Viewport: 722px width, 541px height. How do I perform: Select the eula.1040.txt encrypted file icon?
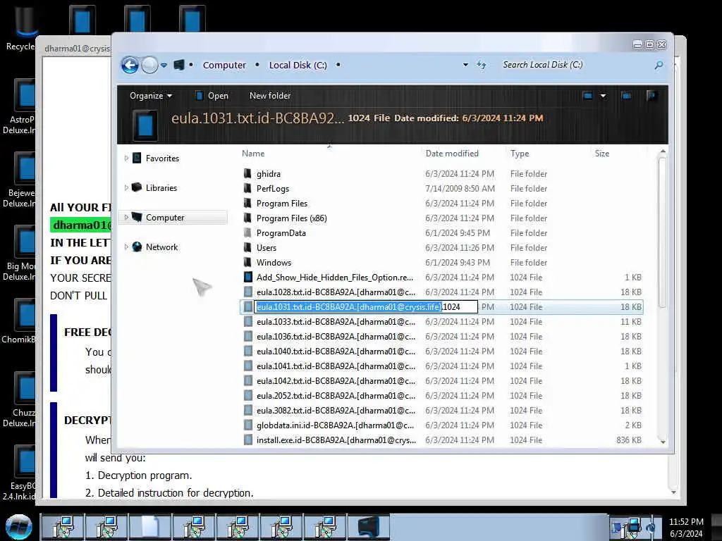pyautogui.click(x=247, y=351)
